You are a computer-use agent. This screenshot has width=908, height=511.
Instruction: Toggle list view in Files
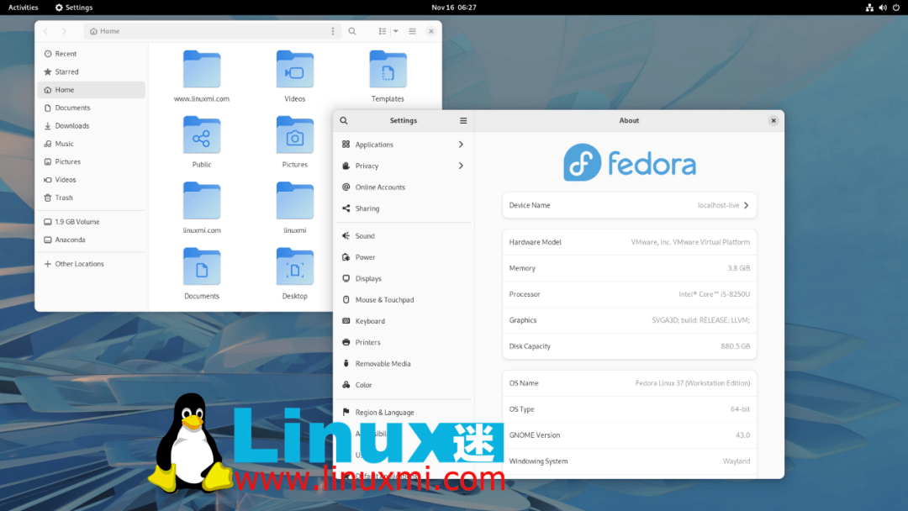click(x=381, y=30)
